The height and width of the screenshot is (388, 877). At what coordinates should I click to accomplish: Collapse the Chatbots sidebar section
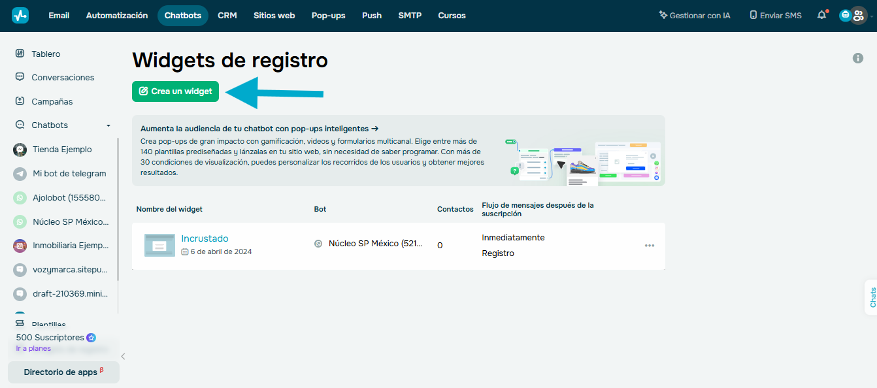point(108,125)
